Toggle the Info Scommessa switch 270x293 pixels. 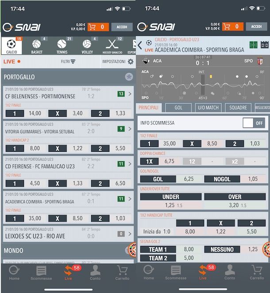coord(254,123)
